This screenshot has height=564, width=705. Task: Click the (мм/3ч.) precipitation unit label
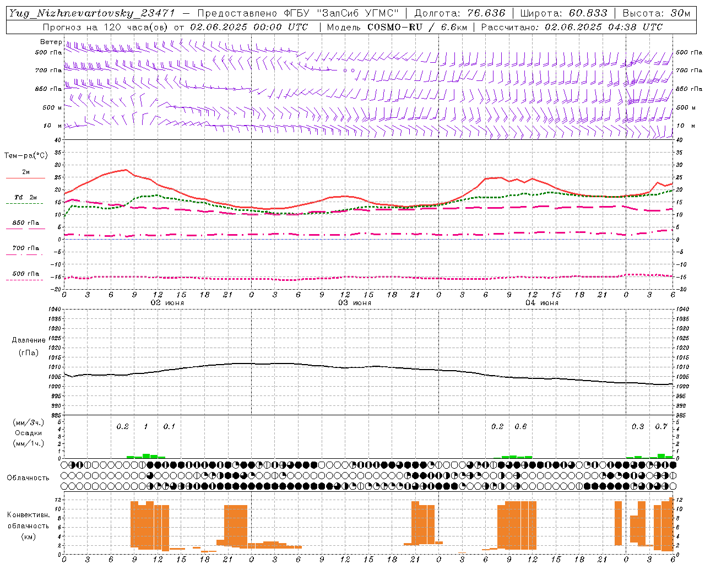28,422
